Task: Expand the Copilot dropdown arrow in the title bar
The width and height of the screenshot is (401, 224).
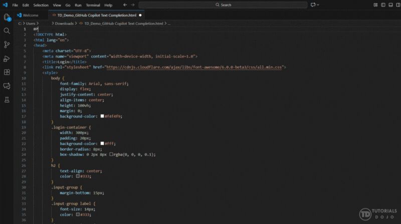Action: point(318,5)
